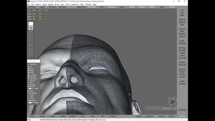Screen dimensions: 215x121
Task: Open the Modify menu
Action: (x=51, y=4)
